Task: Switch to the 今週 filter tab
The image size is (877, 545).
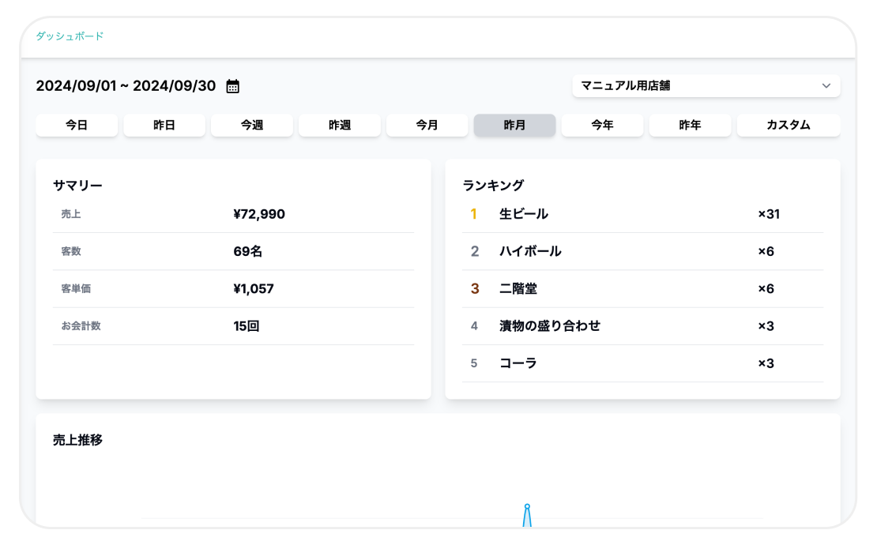Action: [x=252, y=125]
